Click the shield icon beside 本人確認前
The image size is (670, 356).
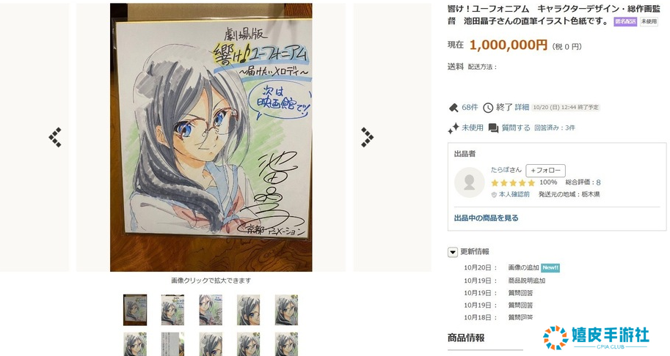coord(494,194)
